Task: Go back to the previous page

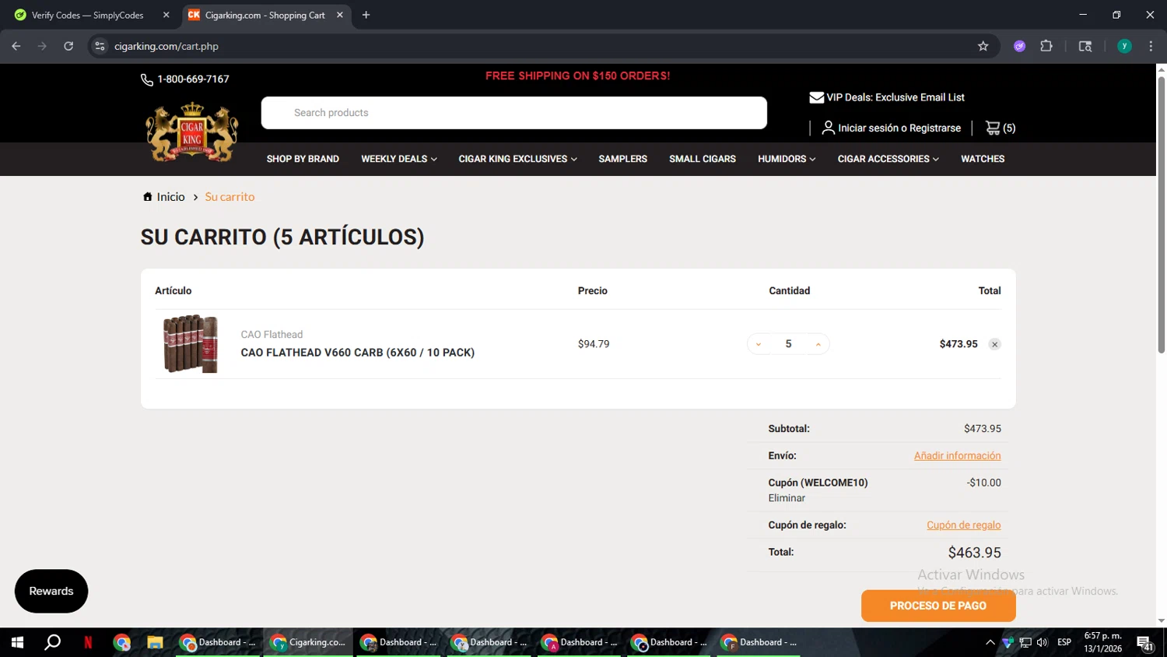Action: pos(16,46)
